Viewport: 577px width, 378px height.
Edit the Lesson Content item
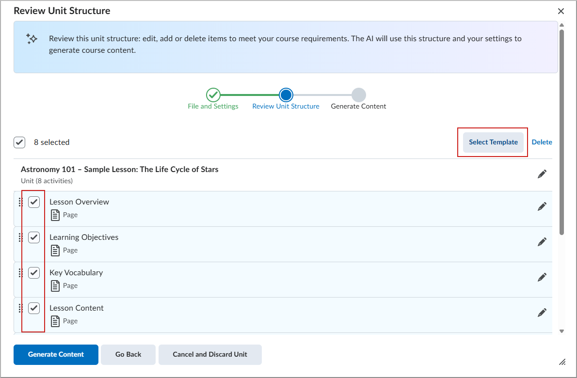point(542,312)
